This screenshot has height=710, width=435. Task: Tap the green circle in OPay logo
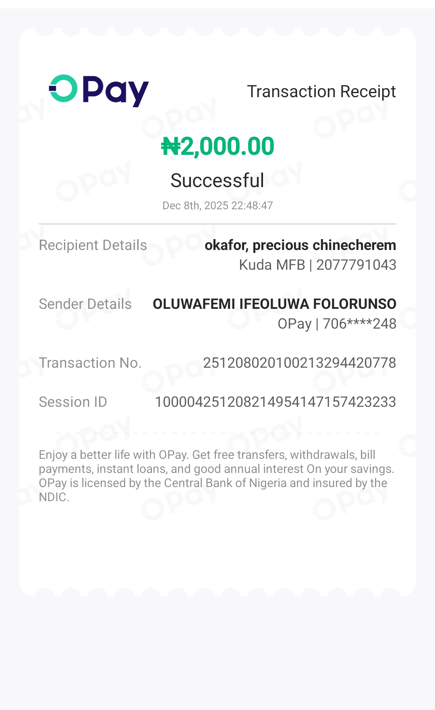(x=63, y=88)
